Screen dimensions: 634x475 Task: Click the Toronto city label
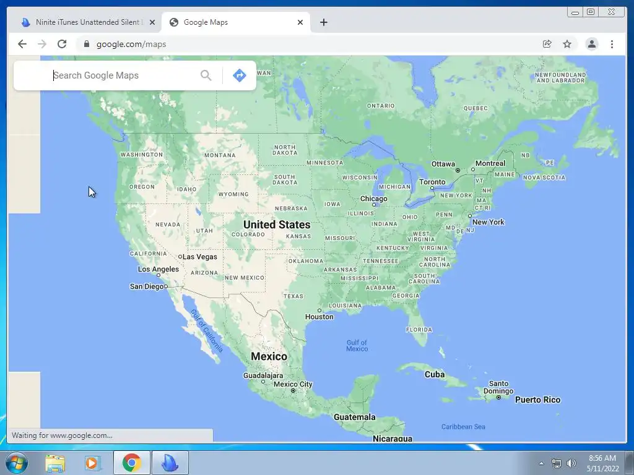coord(432,182)
